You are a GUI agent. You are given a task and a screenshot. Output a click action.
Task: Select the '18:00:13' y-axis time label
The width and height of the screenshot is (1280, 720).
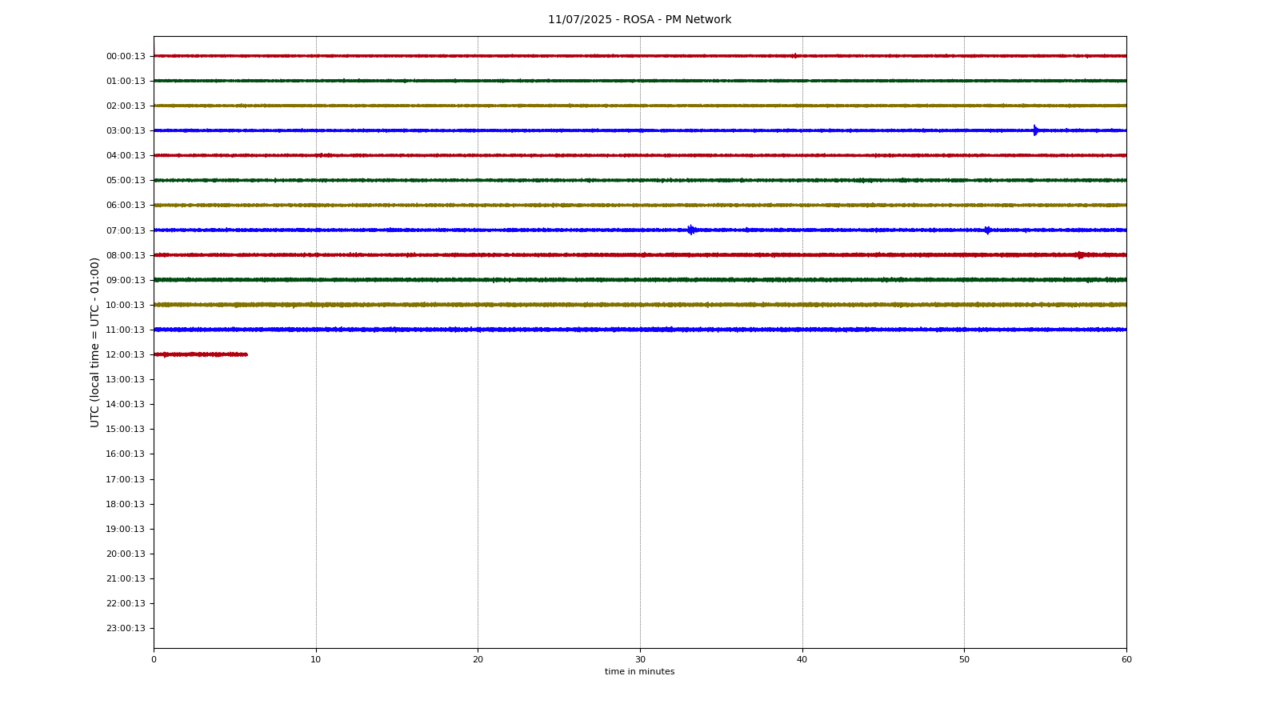tap(126, 504)
